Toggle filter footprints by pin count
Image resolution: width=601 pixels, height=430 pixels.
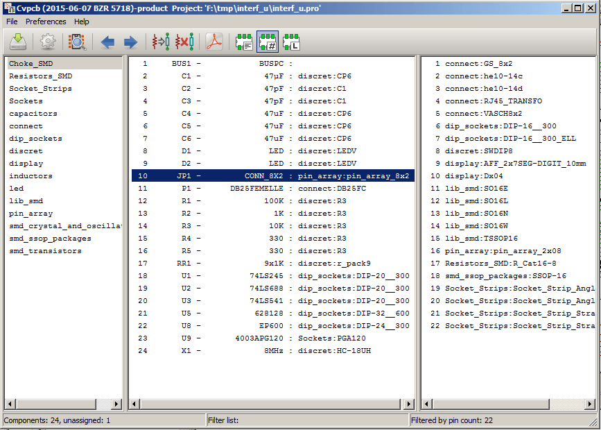point(268,42)
